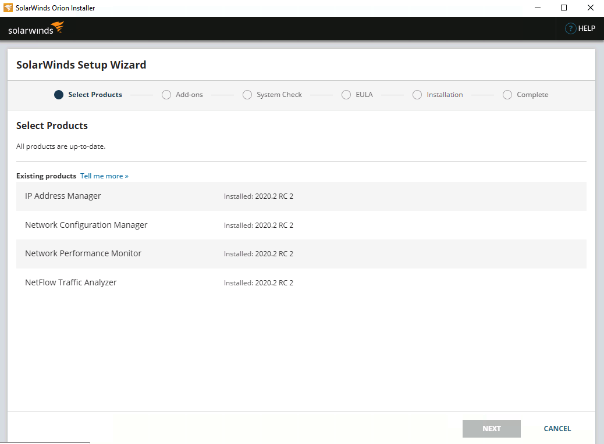Go to the Add-ons step label
The height and width of the screenshot is (444, 604).
(x=189, y=95)
